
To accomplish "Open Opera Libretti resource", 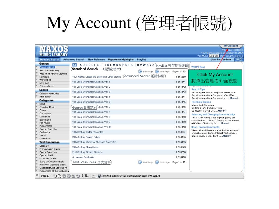I will [46, 155].
